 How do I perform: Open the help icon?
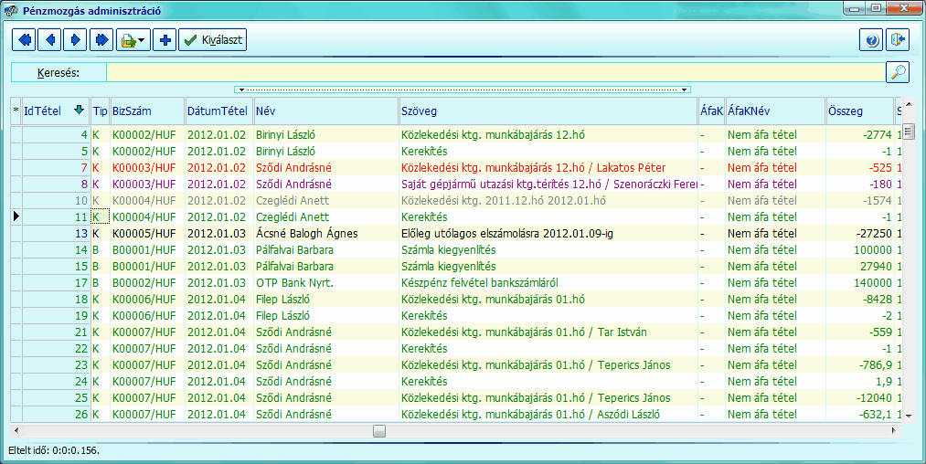coord(872,40)
